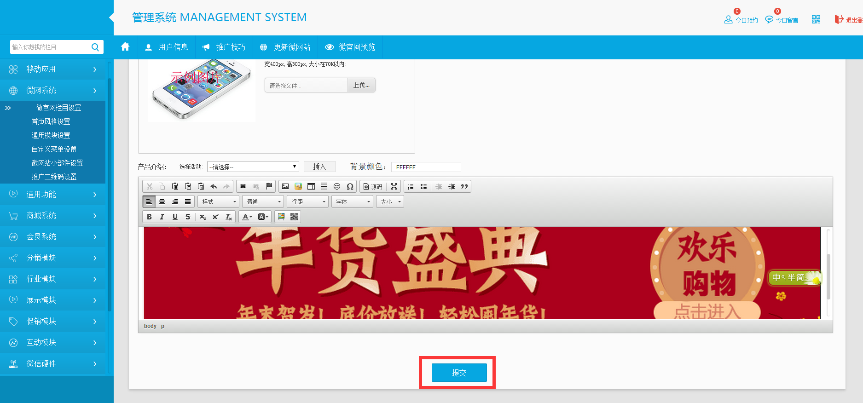Click the 提交 submit button

(459, 373)
